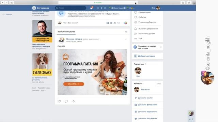Select the Записи сообщества tab
Image resolution: width=218 pixels, height=122 pixels.
pos(66,32)
